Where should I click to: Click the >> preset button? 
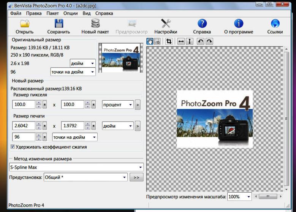136,177
